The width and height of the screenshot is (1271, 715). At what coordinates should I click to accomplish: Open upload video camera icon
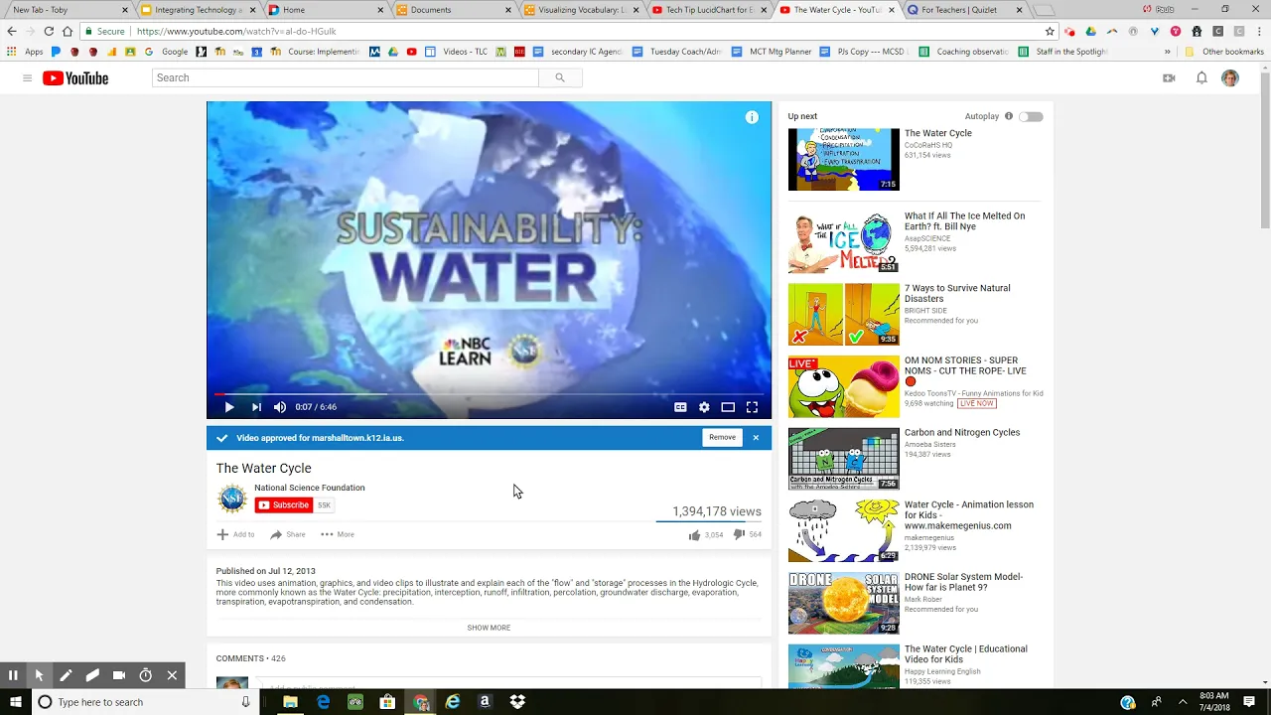[1169, 78]
